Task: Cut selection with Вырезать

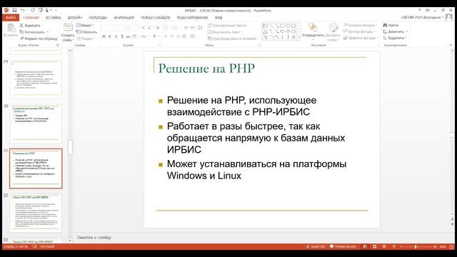Action: pyautogui.click(x=30, y=26)
